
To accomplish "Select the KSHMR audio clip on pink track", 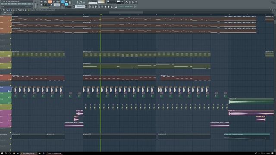I will (74, 124).
